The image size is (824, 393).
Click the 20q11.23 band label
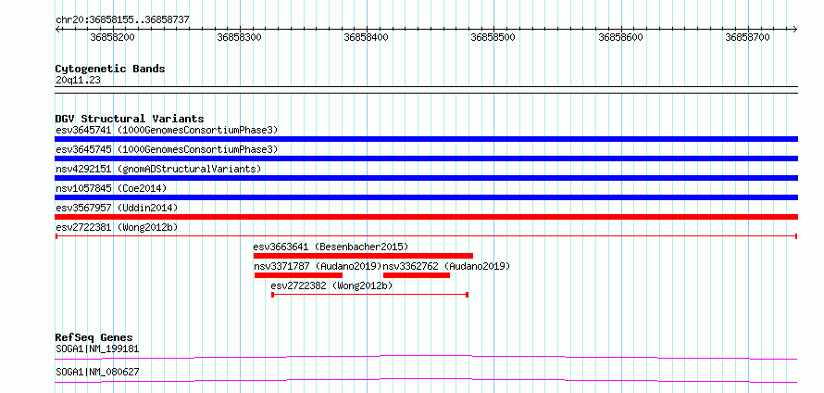(78, 81)
